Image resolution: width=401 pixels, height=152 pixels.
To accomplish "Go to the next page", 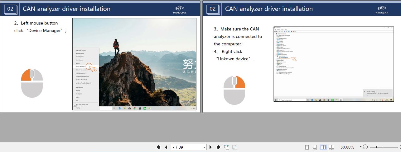I will tap(211, 147).
